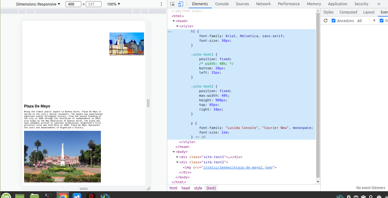Collapse the body element node
388x198 pixels.
point(174,152)
